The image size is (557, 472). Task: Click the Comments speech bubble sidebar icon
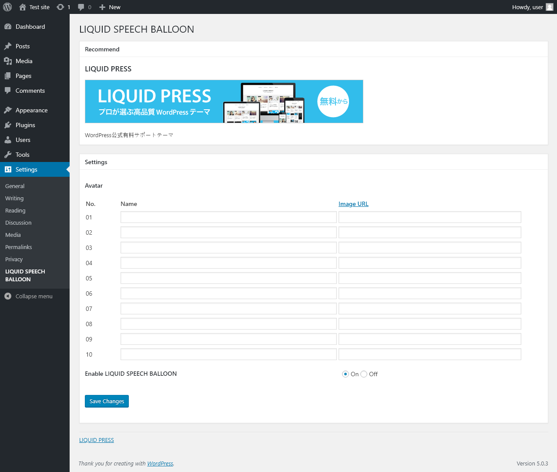pyautogui.click(x=8, y=91)
